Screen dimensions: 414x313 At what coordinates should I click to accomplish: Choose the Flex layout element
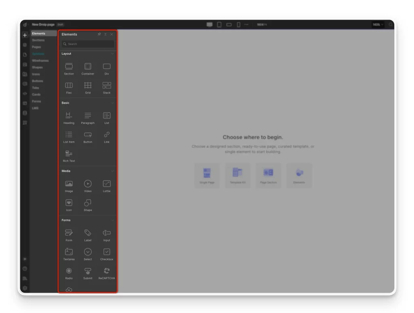tap(69, 88)
